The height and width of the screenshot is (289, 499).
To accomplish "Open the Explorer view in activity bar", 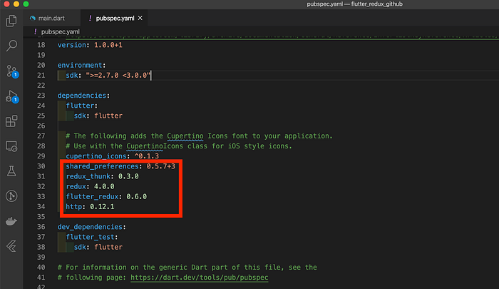I will pos(11,21).
